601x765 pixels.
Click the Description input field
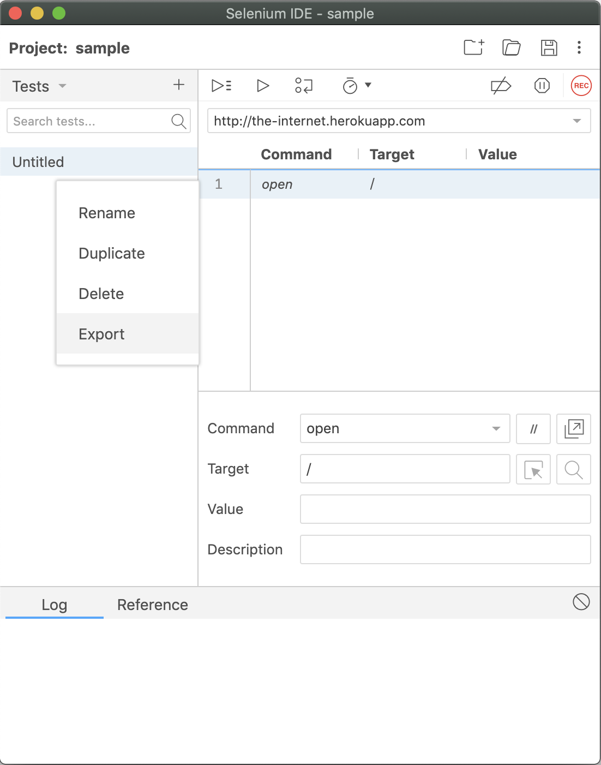445,549
